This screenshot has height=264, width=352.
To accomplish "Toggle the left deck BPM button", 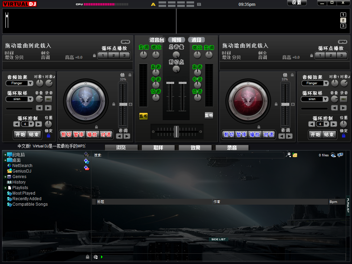I will pyautogui.click(x=125, y=42).
